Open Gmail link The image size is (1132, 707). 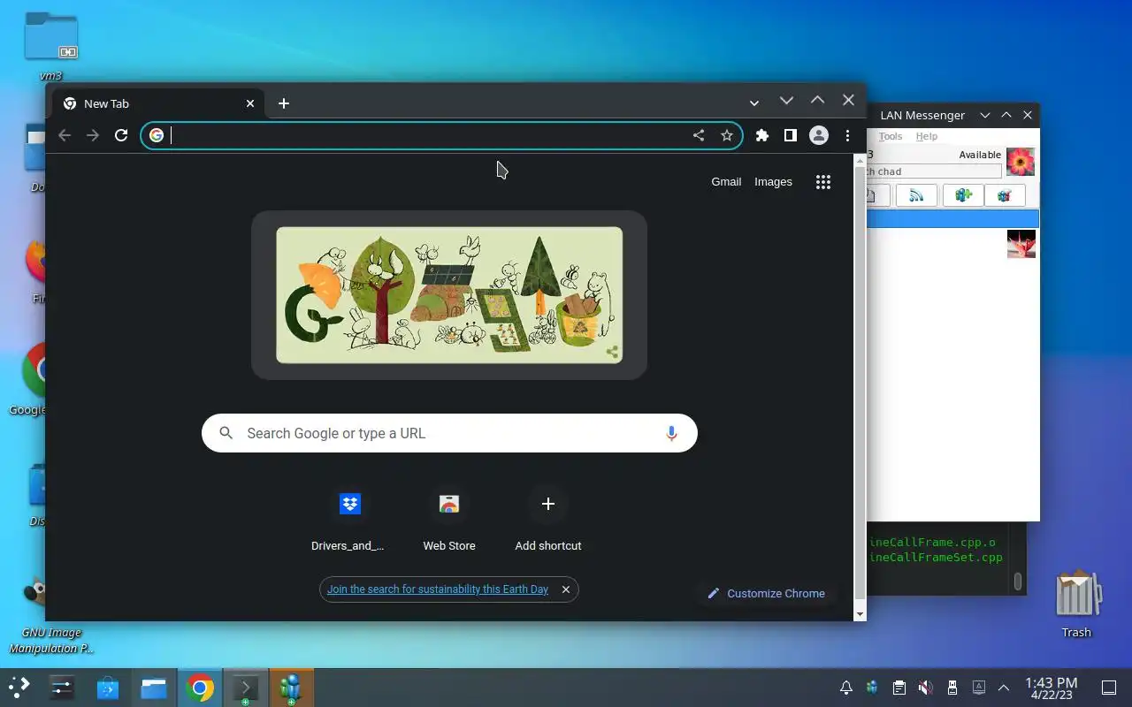(x=726, y=182)
